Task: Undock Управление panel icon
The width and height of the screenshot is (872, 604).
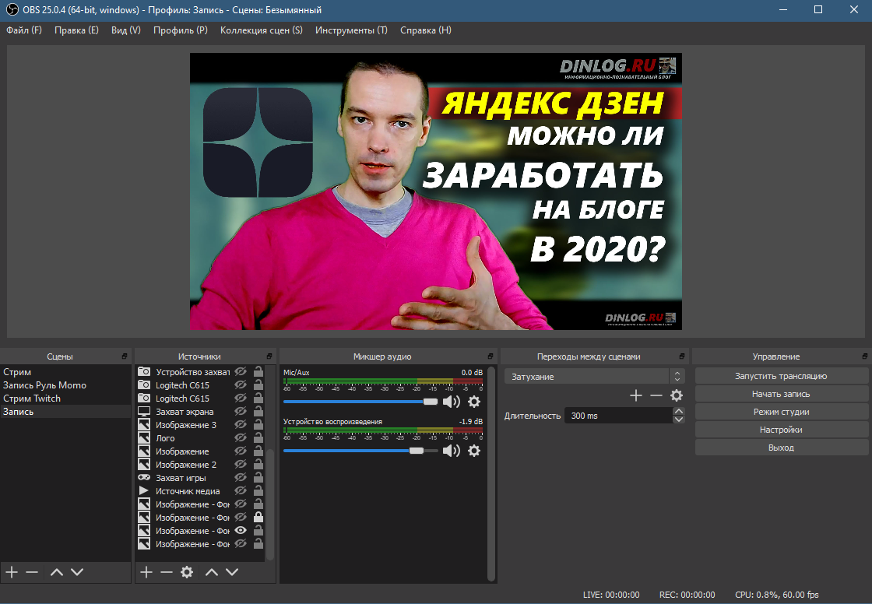Action: coord(865,356)
